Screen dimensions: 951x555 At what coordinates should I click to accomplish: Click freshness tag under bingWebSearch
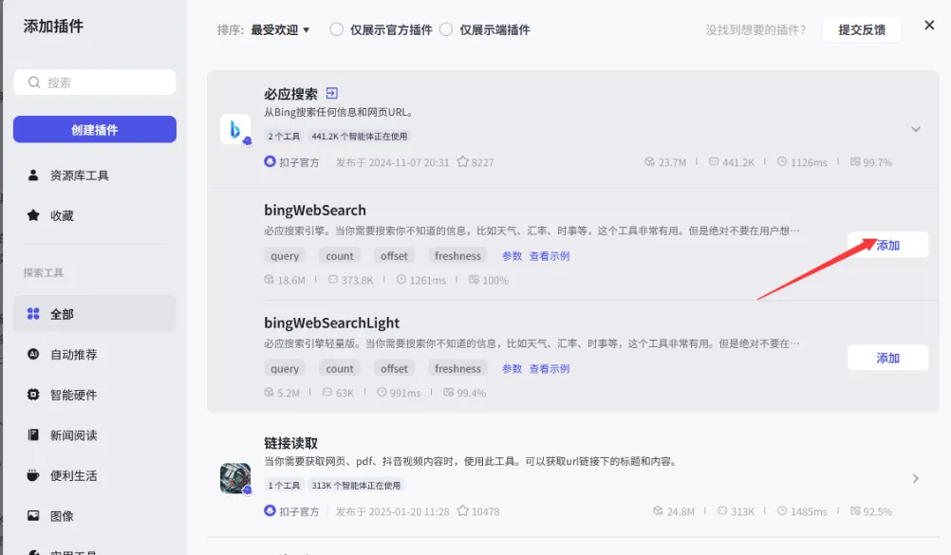click(x=457, y=256)
